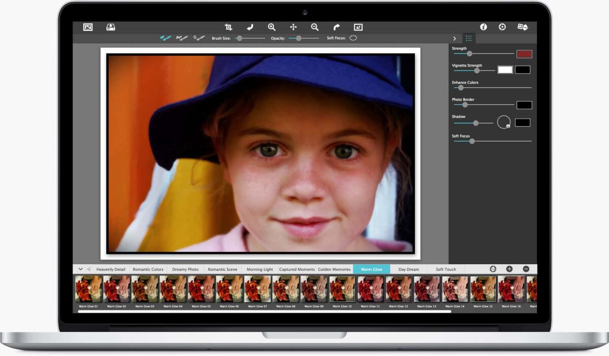Select the Pan/Move tool

293,27
